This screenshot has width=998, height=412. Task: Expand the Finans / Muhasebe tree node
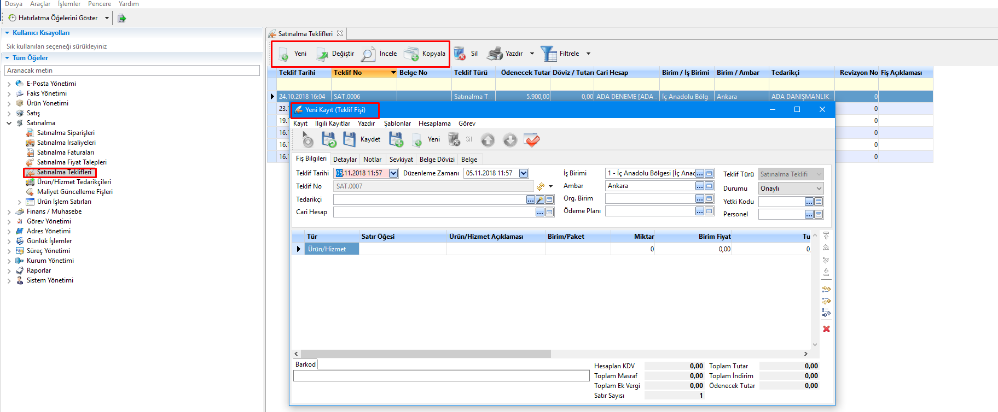[9, 212]
